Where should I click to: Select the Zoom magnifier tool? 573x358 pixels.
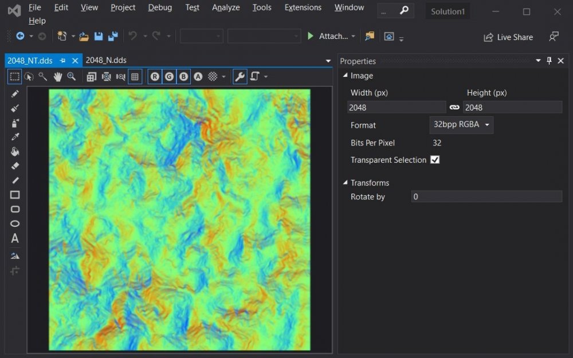[x=72, y=76]
